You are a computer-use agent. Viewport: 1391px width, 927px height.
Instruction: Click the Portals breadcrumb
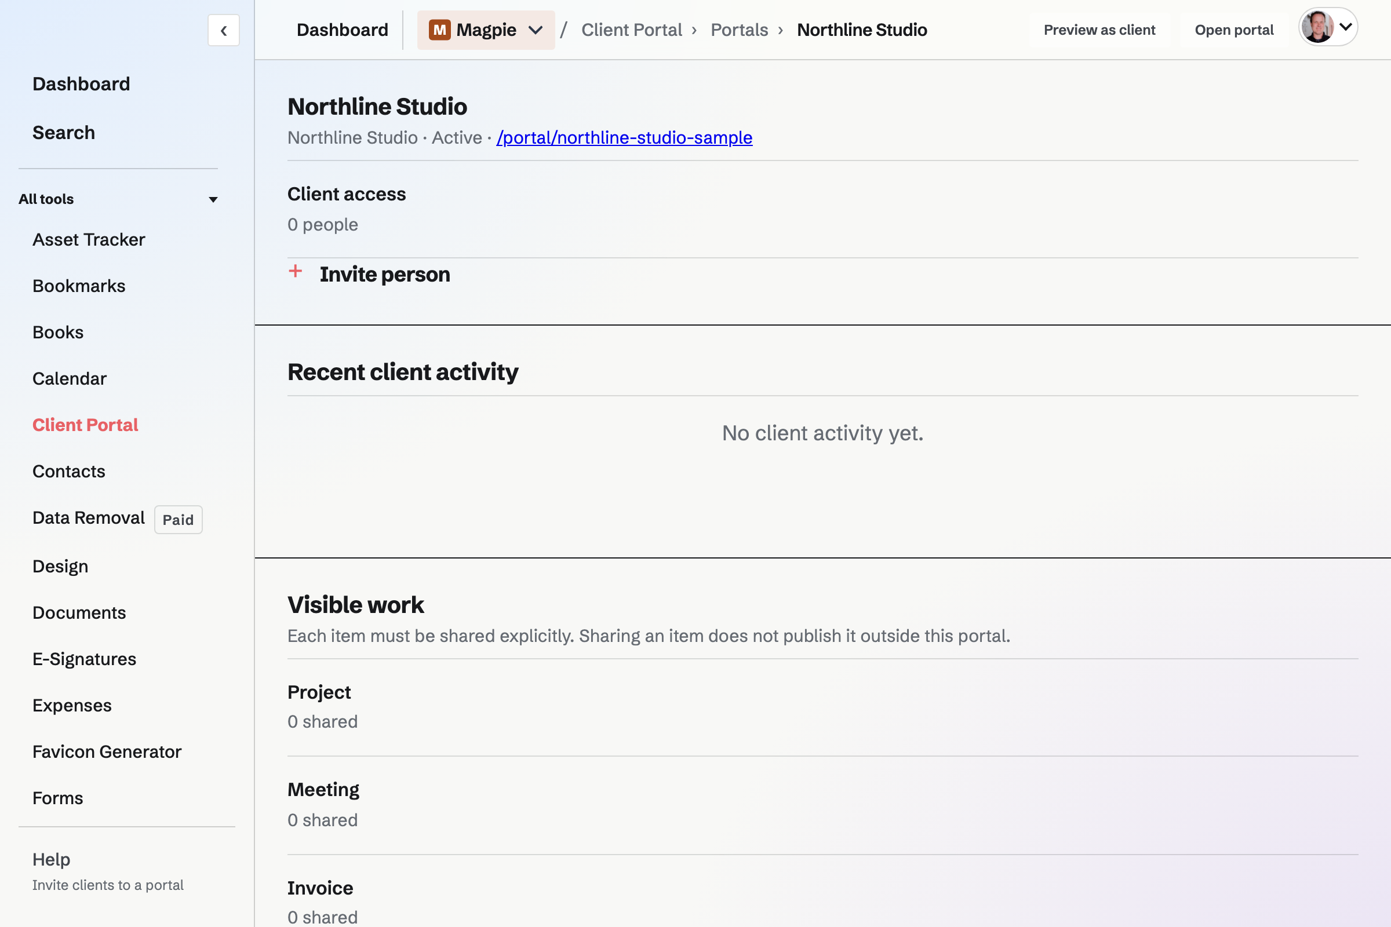tap(740, 30)
